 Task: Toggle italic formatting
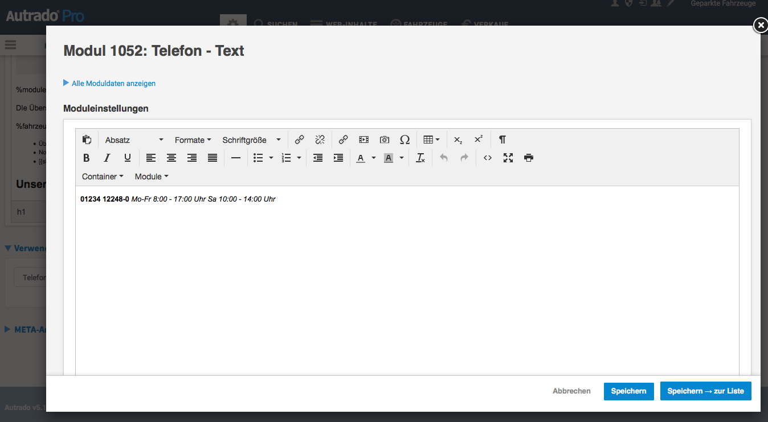click(107, 158)
